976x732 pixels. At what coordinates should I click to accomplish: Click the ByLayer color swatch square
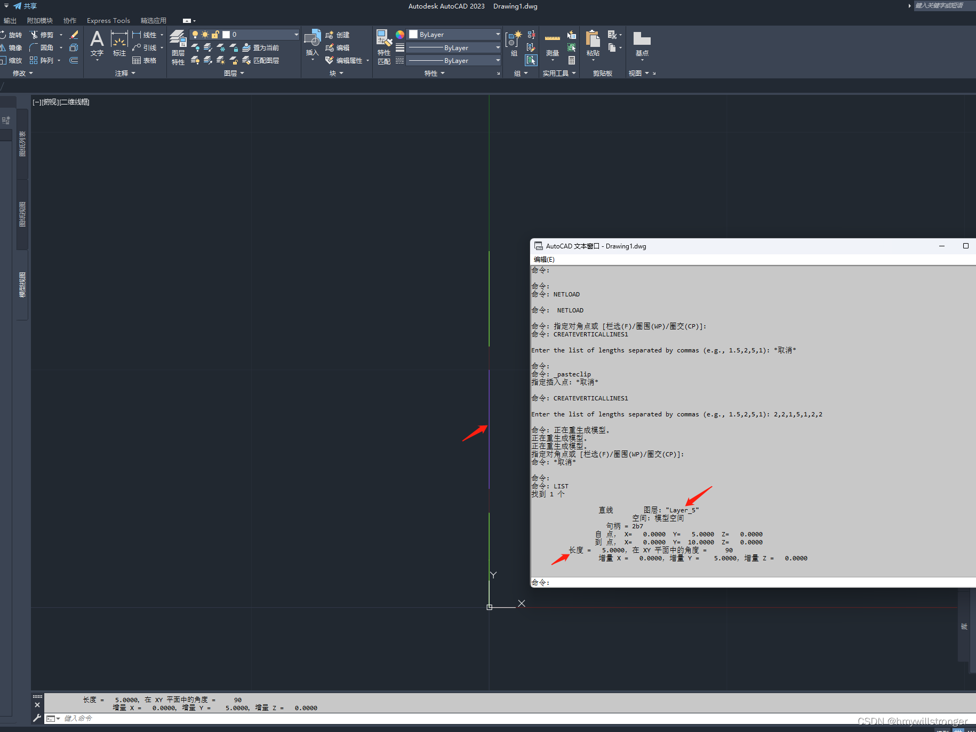point(413,34)
